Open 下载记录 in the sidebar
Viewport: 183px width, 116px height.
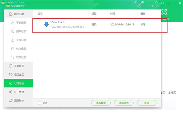tap(18, 23)
